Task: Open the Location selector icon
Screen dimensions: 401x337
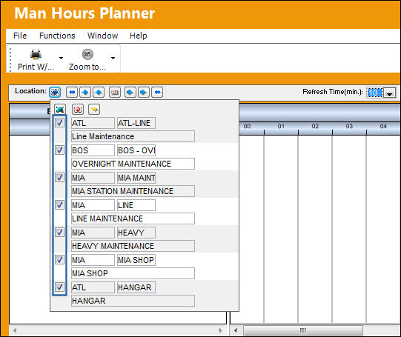Action: point(55,92)
